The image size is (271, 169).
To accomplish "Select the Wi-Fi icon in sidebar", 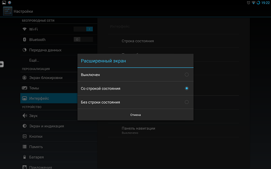I will (25, 29).
